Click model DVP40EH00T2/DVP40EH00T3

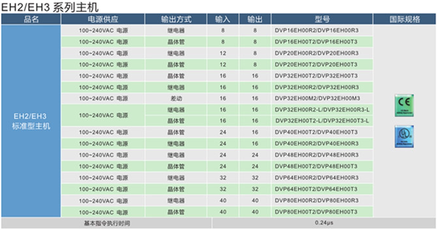click(x=316, y=132)
